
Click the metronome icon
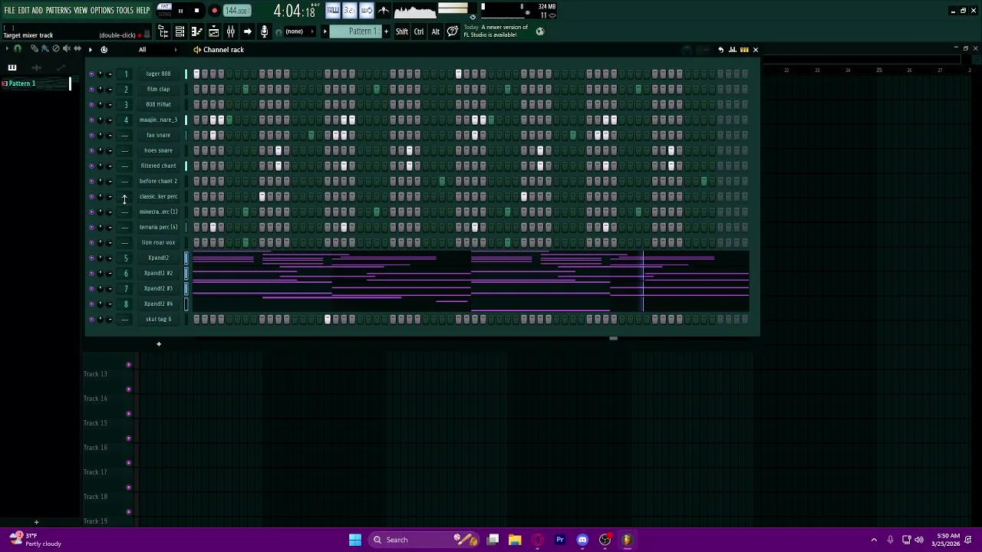[x=384, y=11]
